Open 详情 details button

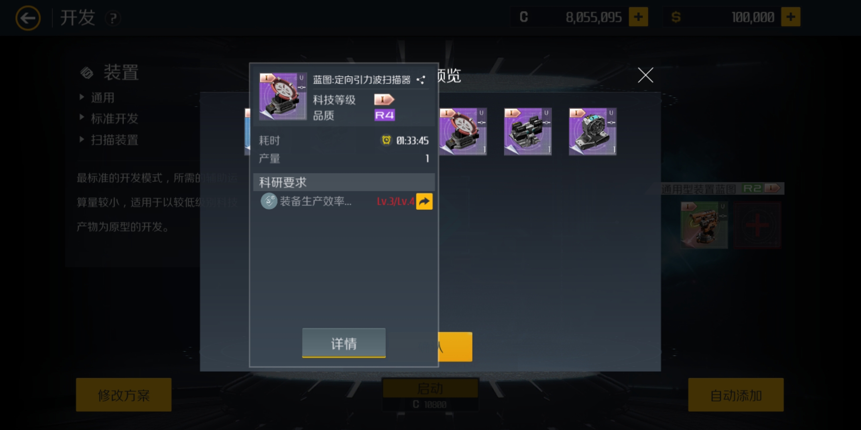coord(344,343)
